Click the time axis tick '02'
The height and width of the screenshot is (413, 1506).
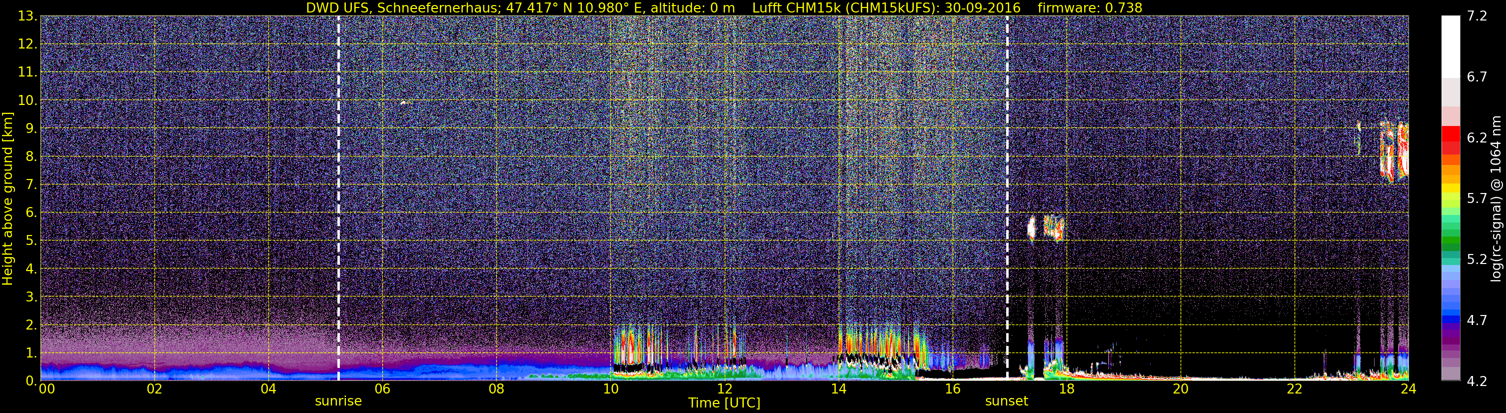[154, 389]
